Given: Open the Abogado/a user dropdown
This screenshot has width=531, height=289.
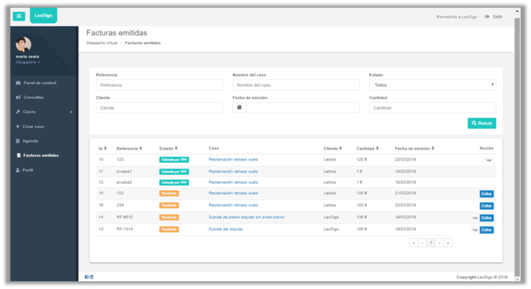Looking at the screenshot, I should 28,63.
